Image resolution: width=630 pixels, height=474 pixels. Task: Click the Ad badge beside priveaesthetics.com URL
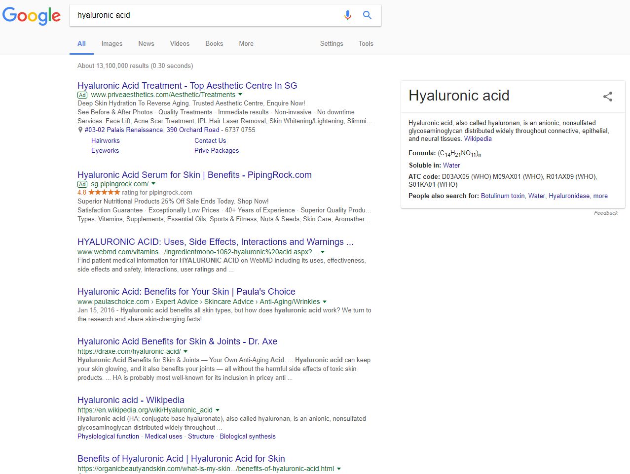click(82, 95)
